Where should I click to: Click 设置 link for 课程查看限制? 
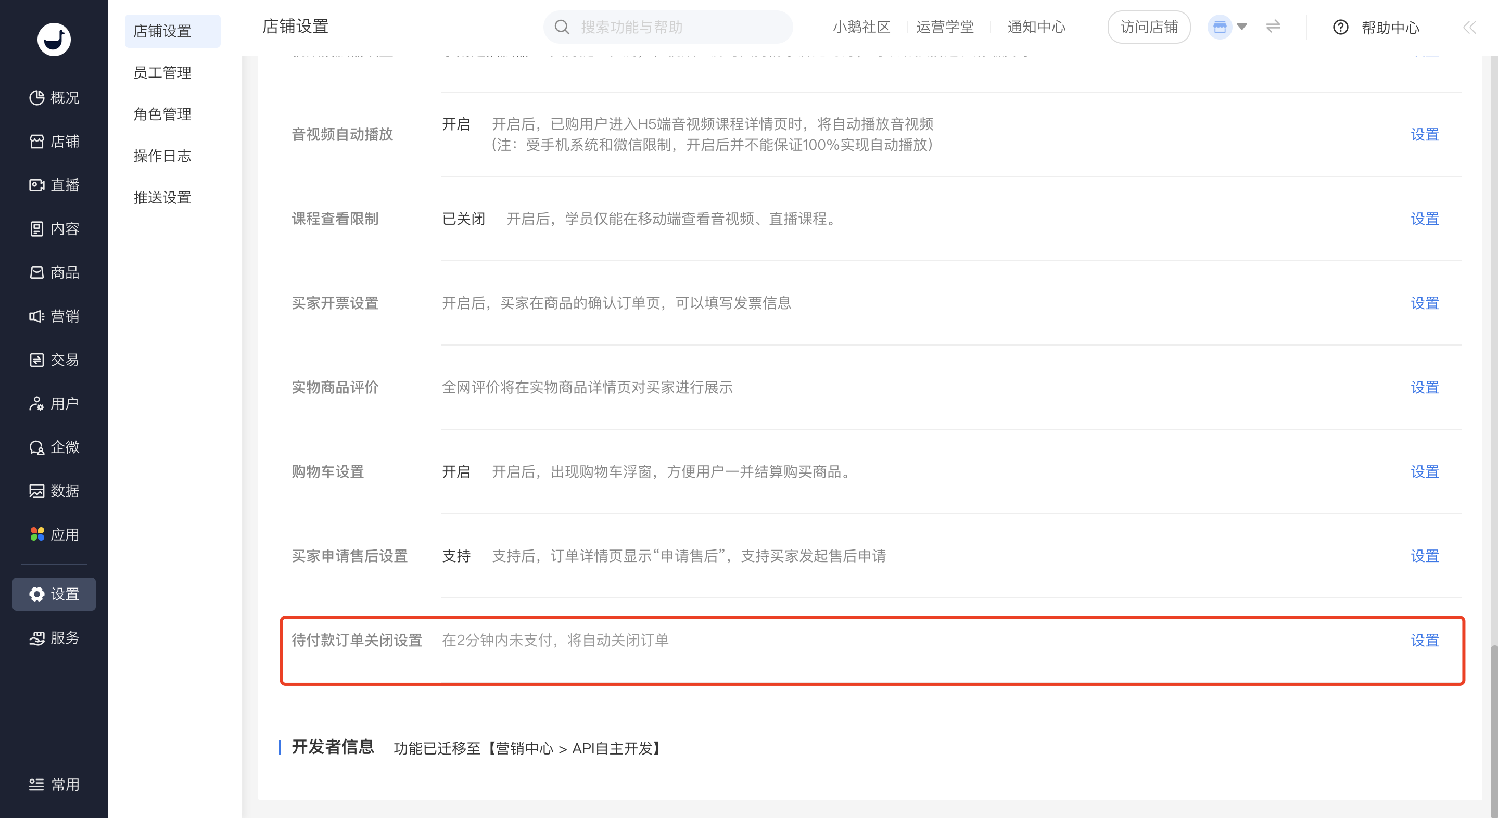click(1425, 219)
